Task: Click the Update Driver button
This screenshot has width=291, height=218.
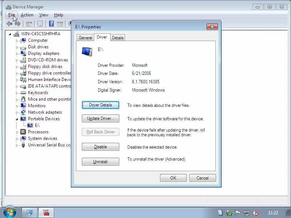Action: [100, 118]
